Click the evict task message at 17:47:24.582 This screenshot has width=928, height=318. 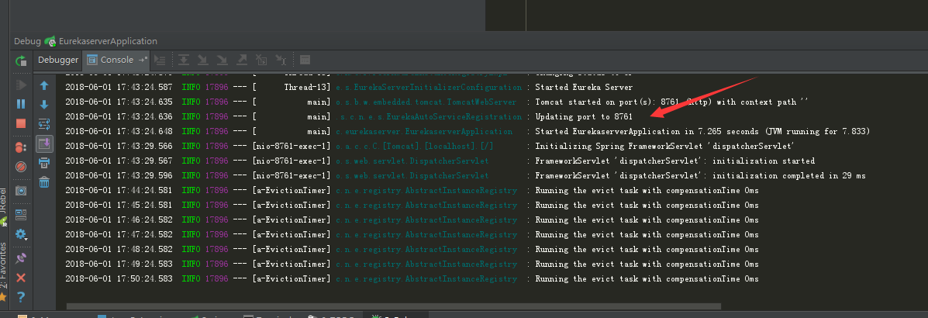647,234
